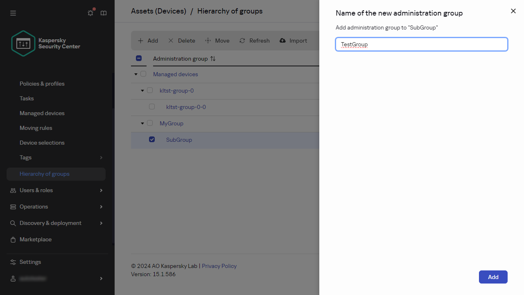Collapse the Managed devices tree node

(x=136, y=74)
